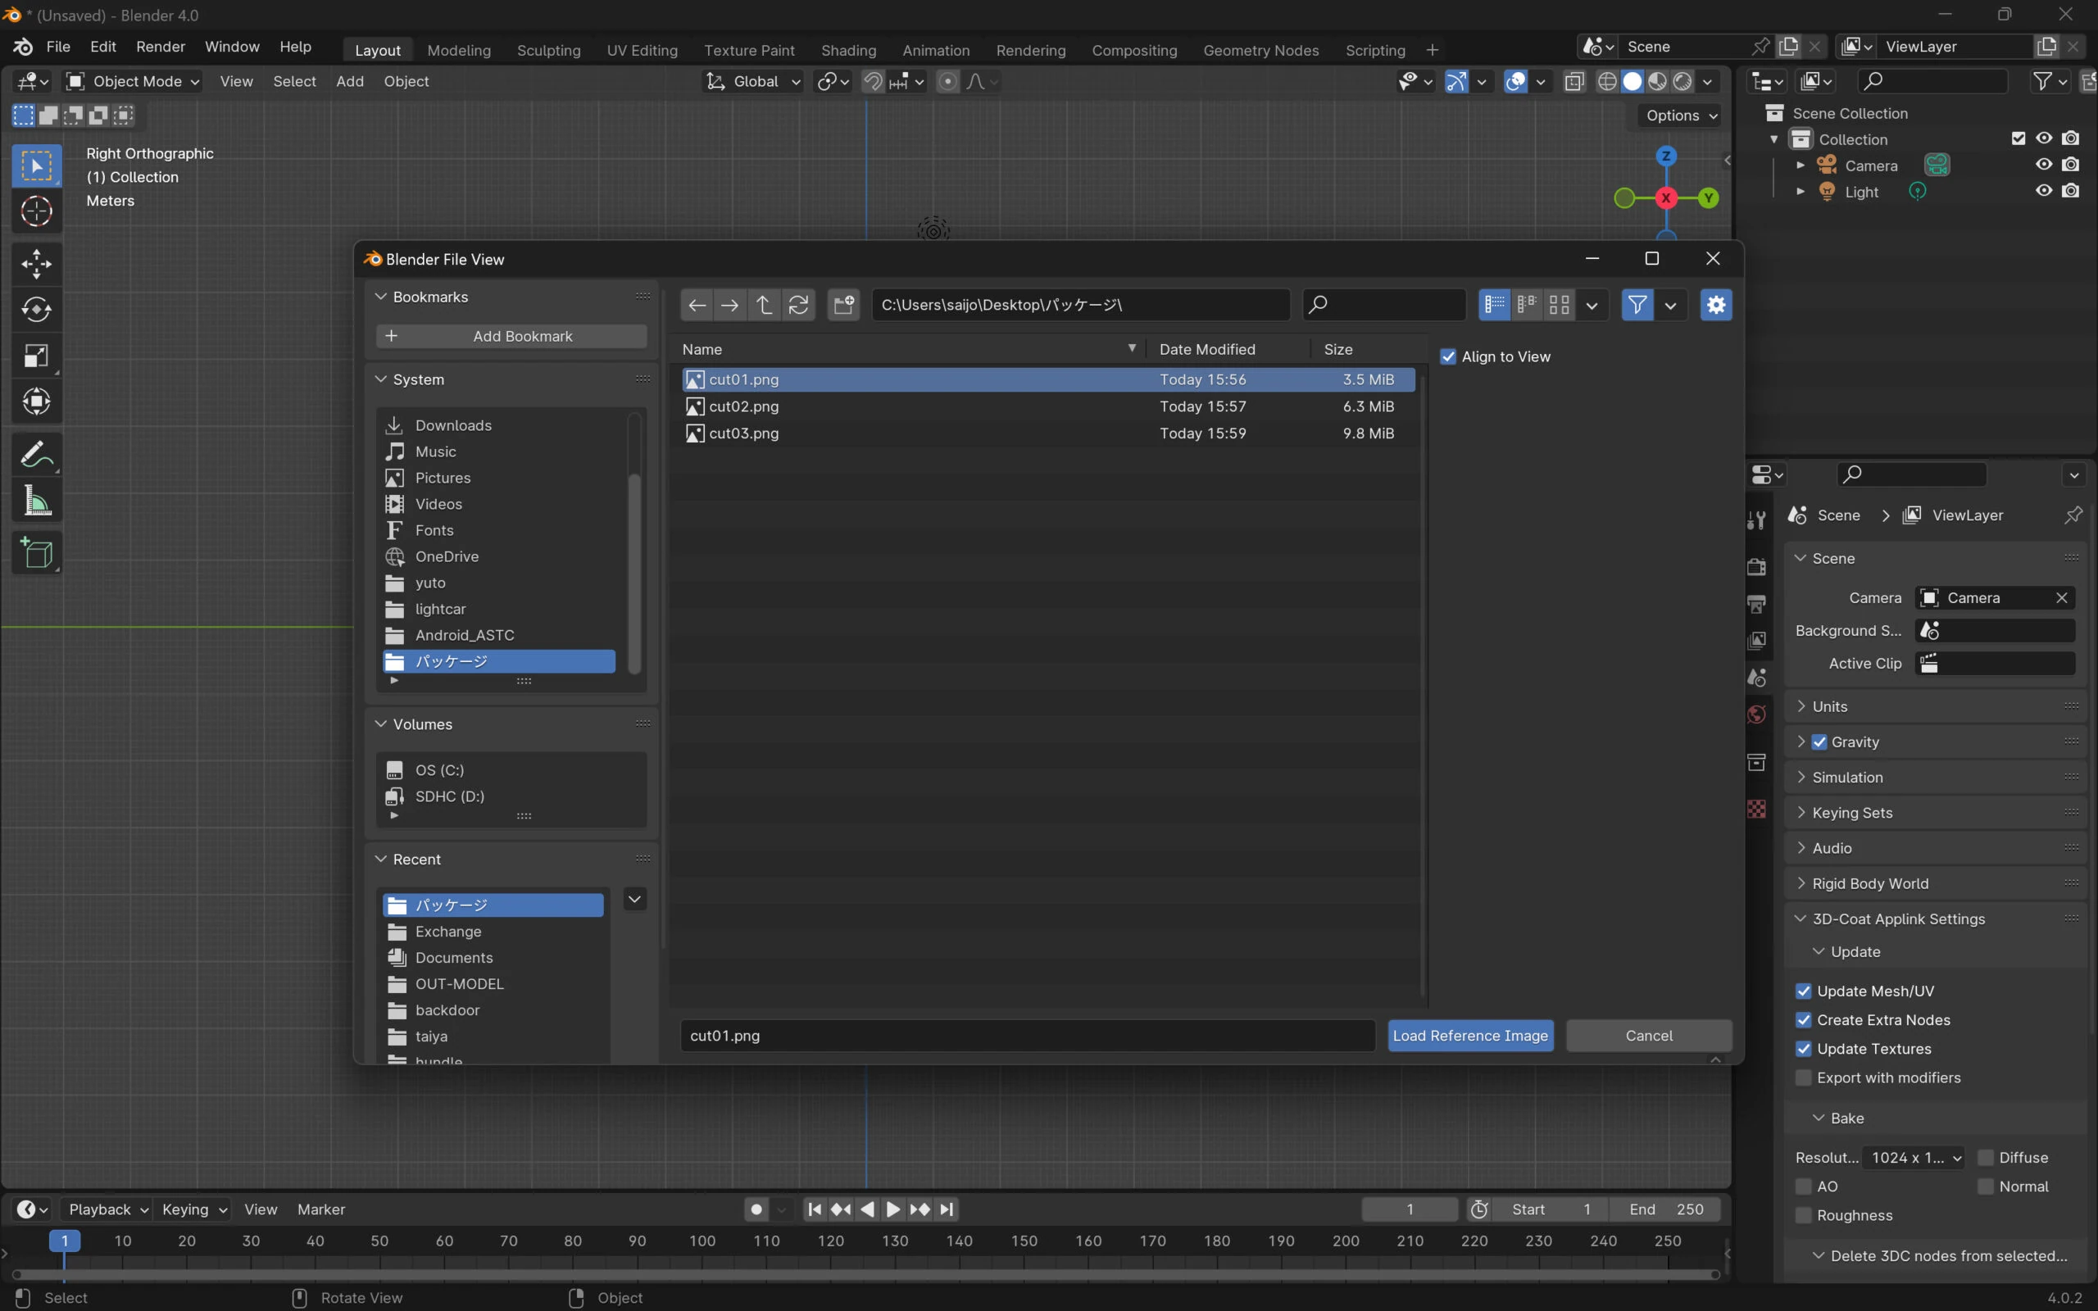Screen dimensions: 2098x1311
Task: Click the refresh file list icon
Action: pyautogui.click(x=798, y=305)
